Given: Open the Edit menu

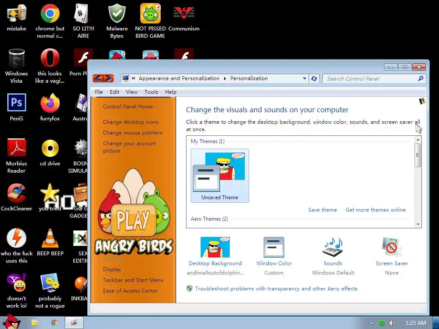Looking at the screenshot, I should (x=114, y=92).
